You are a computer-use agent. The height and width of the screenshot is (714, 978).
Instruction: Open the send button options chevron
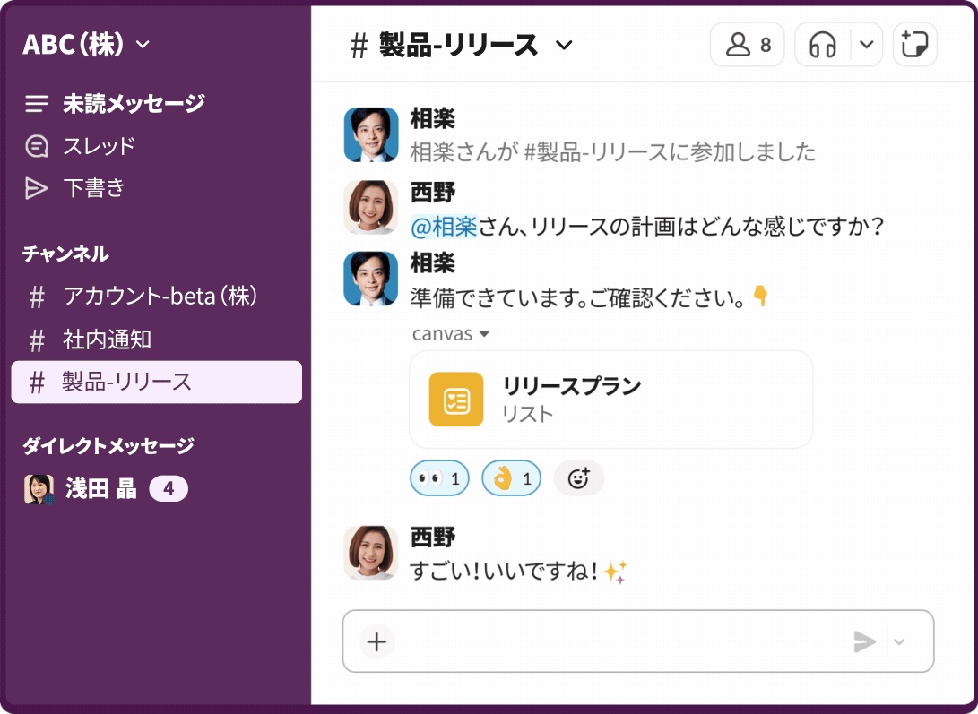click(899, 641)
